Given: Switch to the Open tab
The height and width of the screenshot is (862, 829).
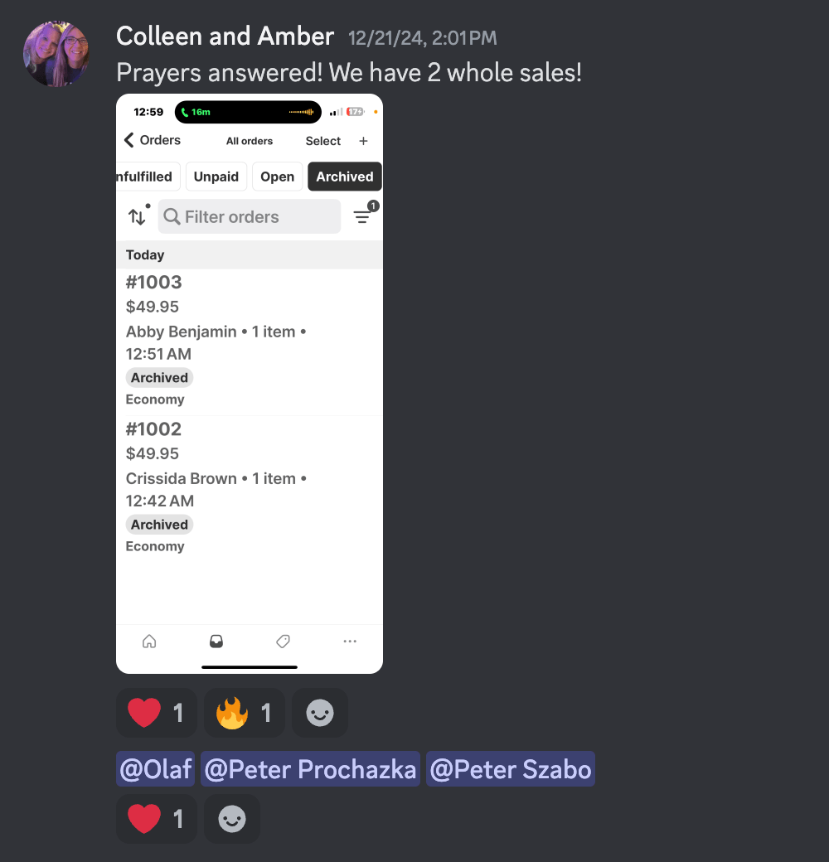Looking at the screenshot, I should click(278, 177).
